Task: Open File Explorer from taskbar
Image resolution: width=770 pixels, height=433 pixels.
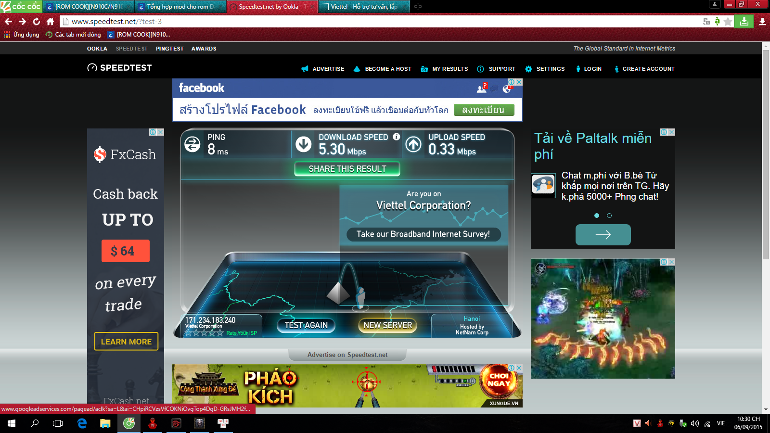Action: (105, 423)
